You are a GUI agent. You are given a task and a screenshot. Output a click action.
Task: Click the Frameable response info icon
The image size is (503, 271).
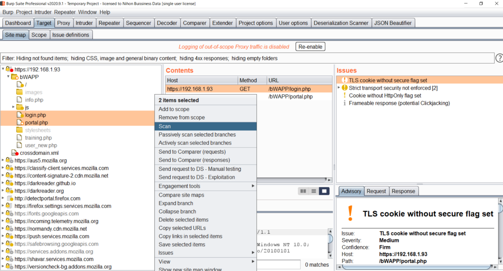point(345,103)
